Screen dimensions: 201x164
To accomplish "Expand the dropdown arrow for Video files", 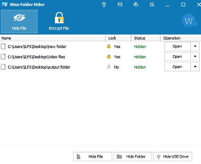I will point(195,56).
